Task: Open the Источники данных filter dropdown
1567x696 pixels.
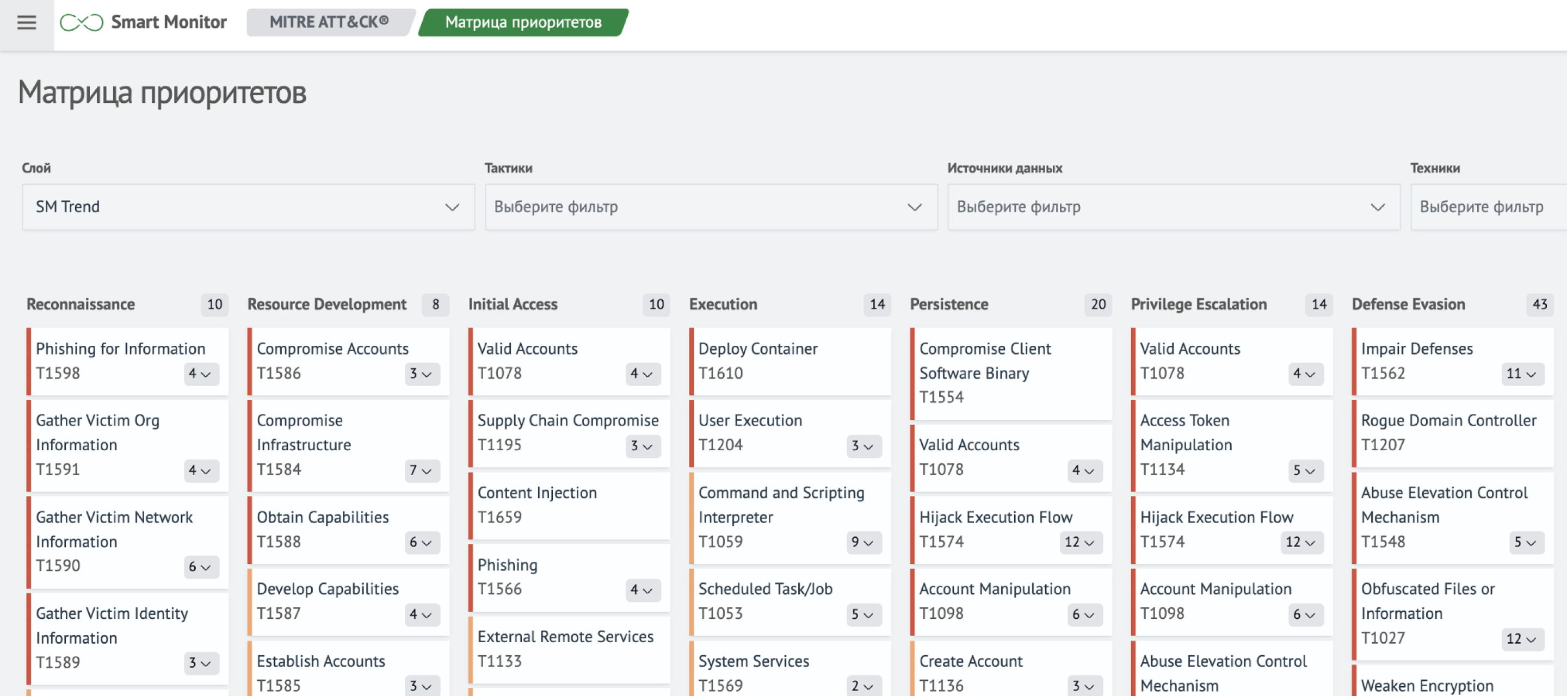Action: [x=1173, y=207]
